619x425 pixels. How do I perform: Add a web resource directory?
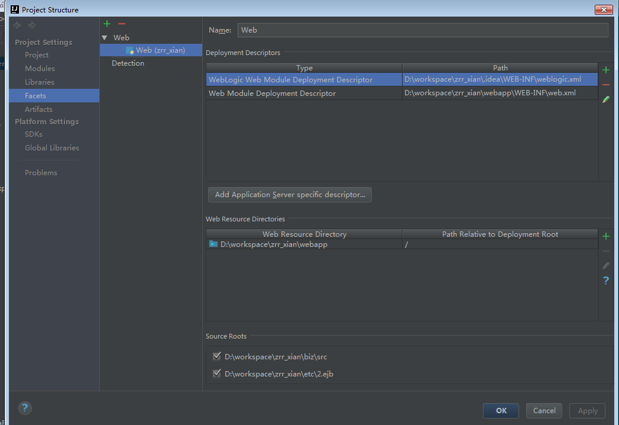pos(606,236)
